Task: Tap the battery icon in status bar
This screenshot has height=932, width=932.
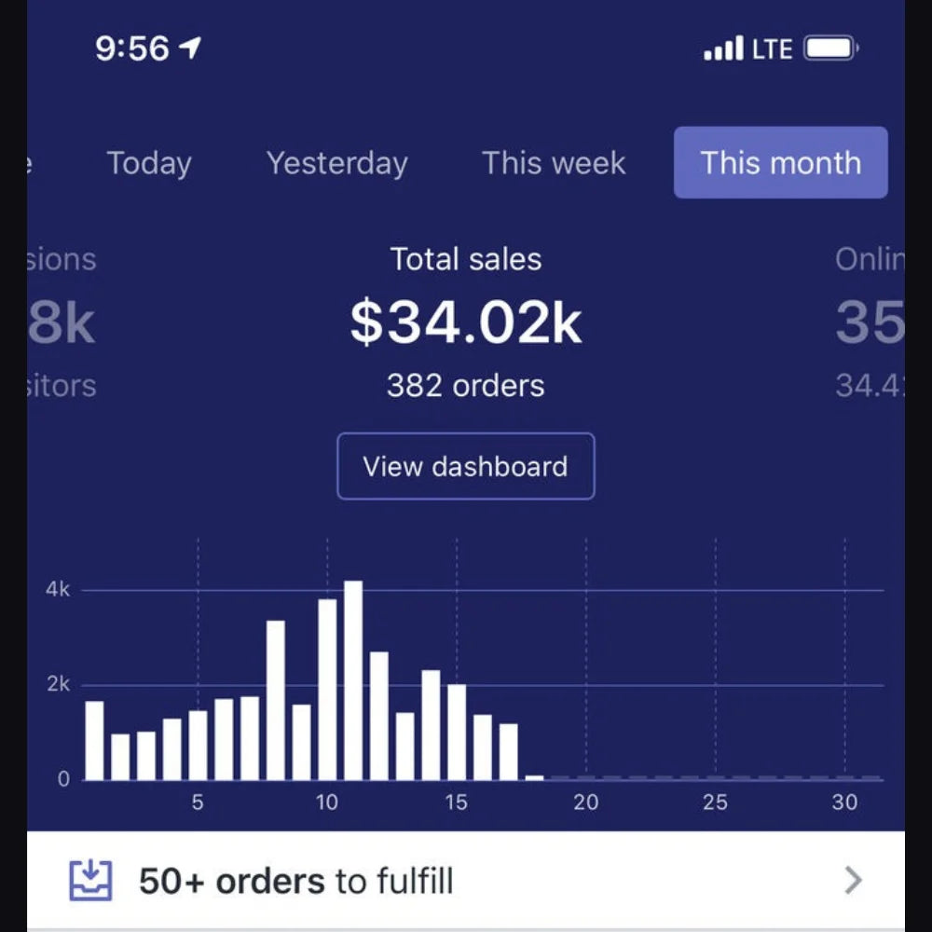Action: (830, 48)
